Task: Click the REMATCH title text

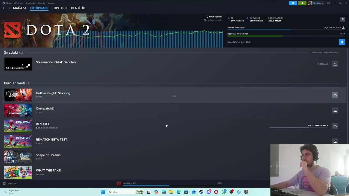Action: 43,124
